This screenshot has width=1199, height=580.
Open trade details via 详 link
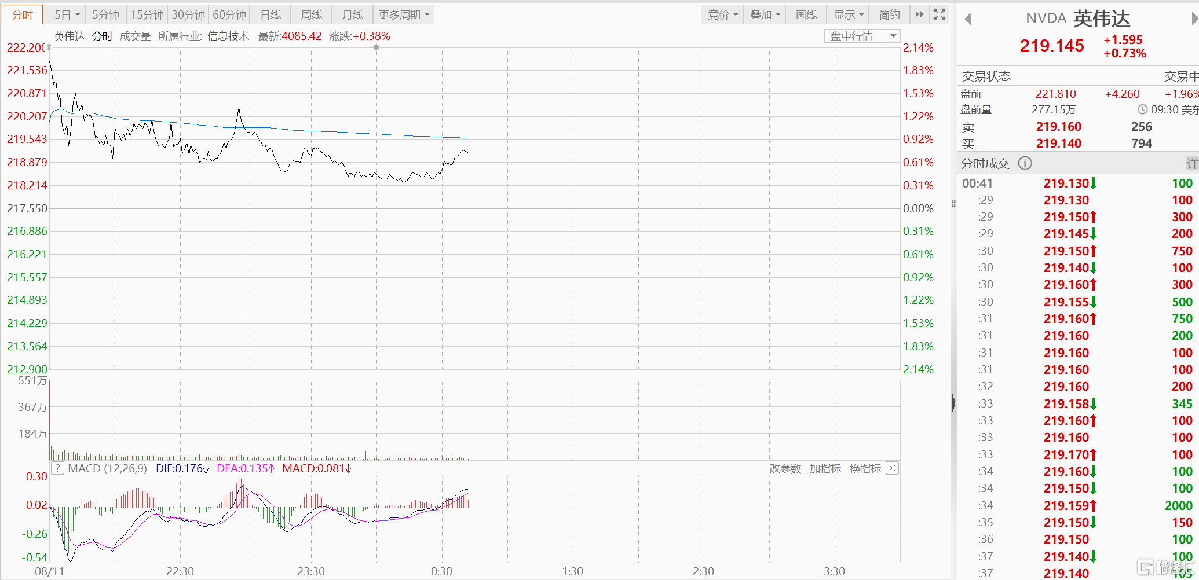pos(1192,163)
